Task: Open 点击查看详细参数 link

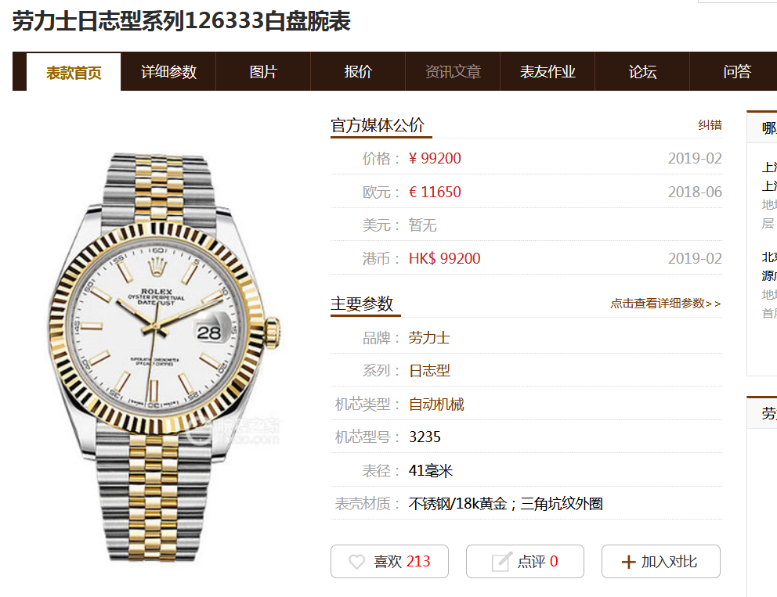Action: pyautogui.click(x=666, y=304)
